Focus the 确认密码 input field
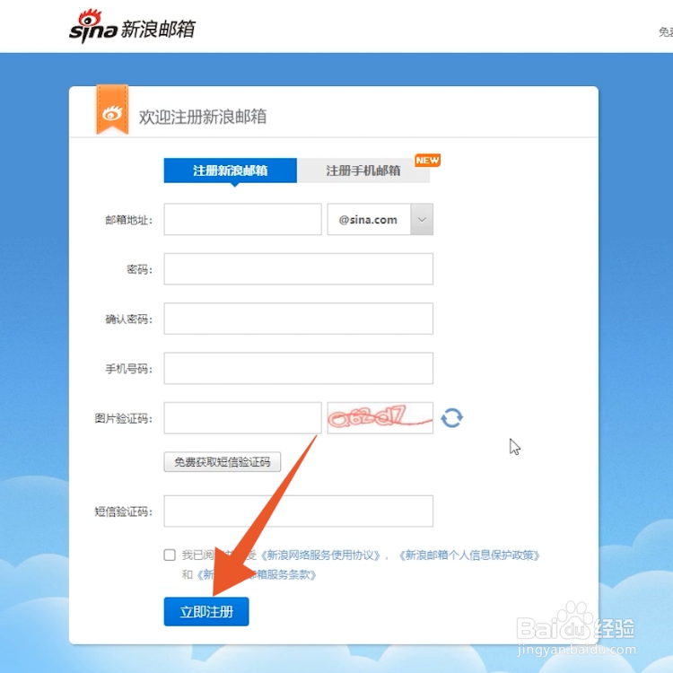This screenshot has width=673, height=673. point(298,319)
